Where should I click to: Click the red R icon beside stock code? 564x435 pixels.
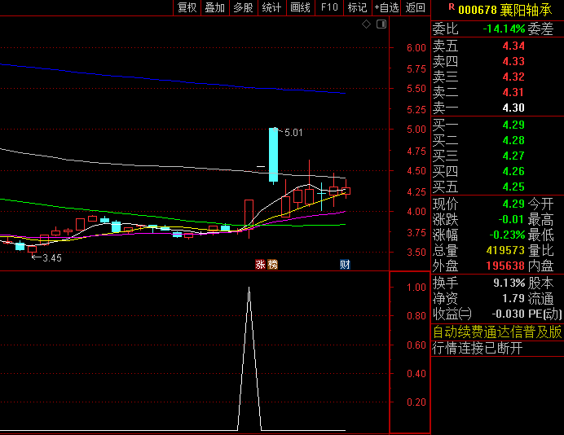pos(452,7)
